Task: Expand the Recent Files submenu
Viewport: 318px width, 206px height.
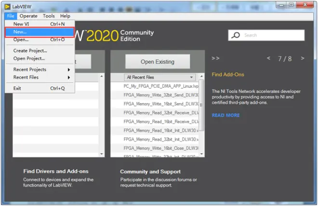Action: tap(40, 77)
